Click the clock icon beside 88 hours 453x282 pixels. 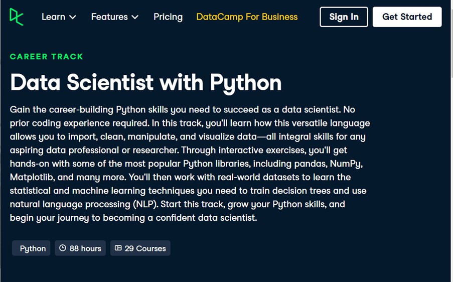pos(63,248)
